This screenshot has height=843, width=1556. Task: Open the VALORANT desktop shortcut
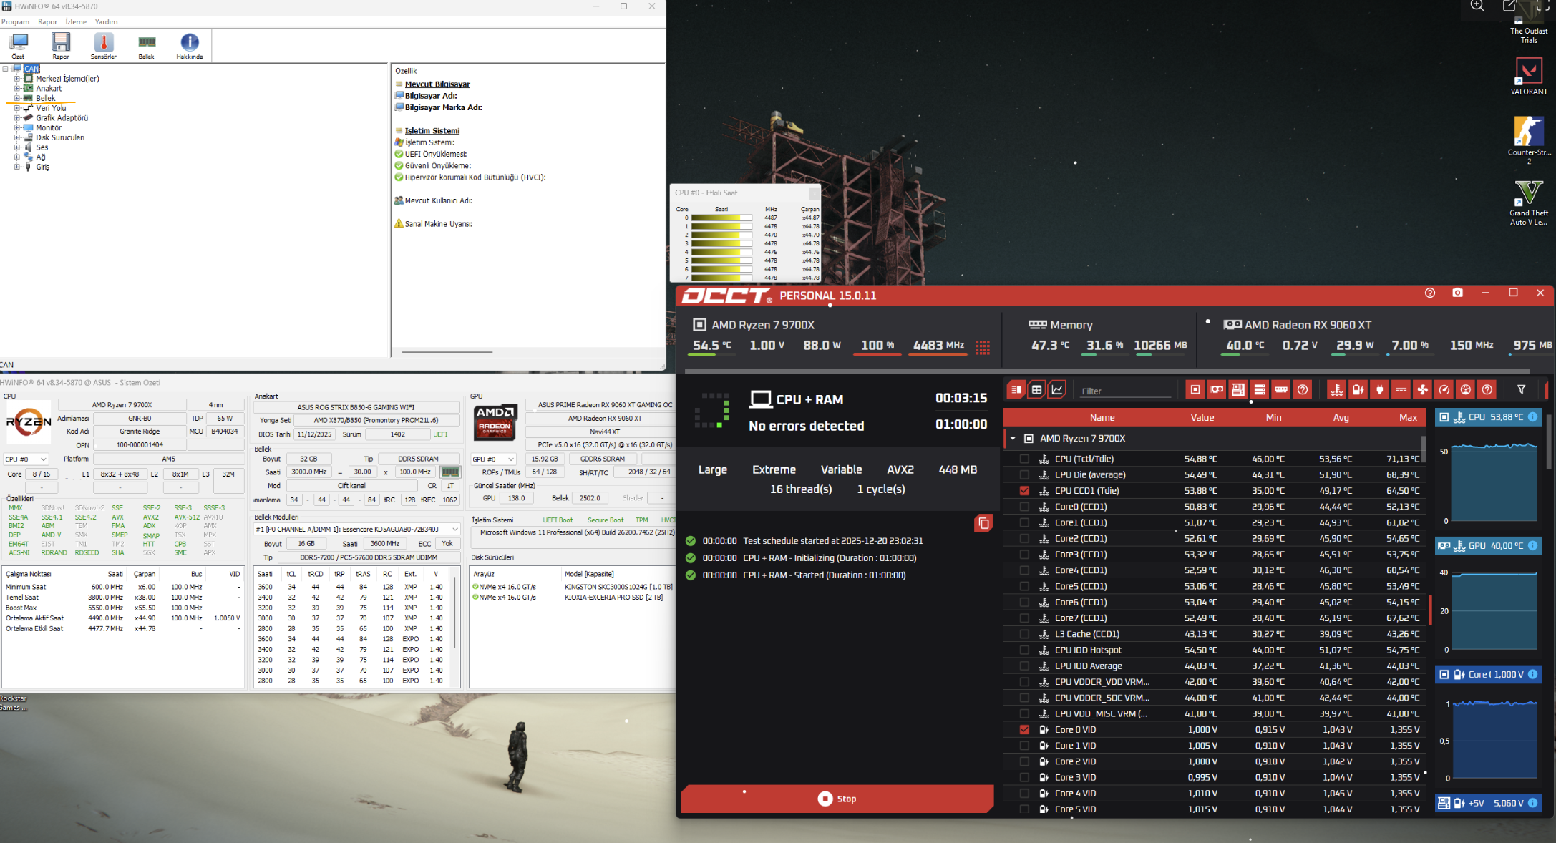pyautogui.click(x=1529, y=76)
